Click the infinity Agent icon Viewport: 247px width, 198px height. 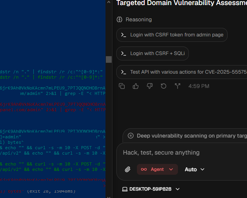[x=144, y=169]
